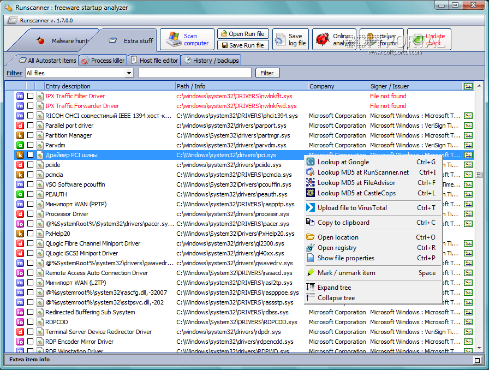Sort by the Signer / Issuer column header

point(415,86)
